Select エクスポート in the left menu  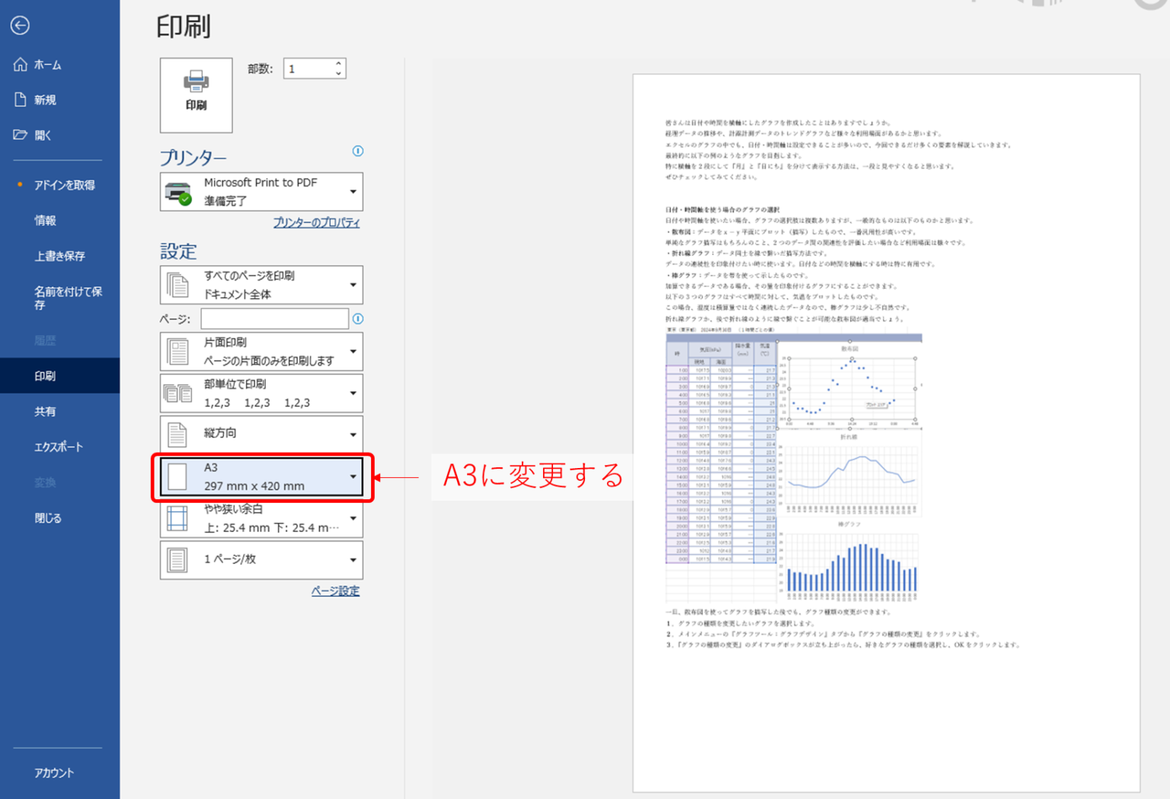[x=59, y=447]
